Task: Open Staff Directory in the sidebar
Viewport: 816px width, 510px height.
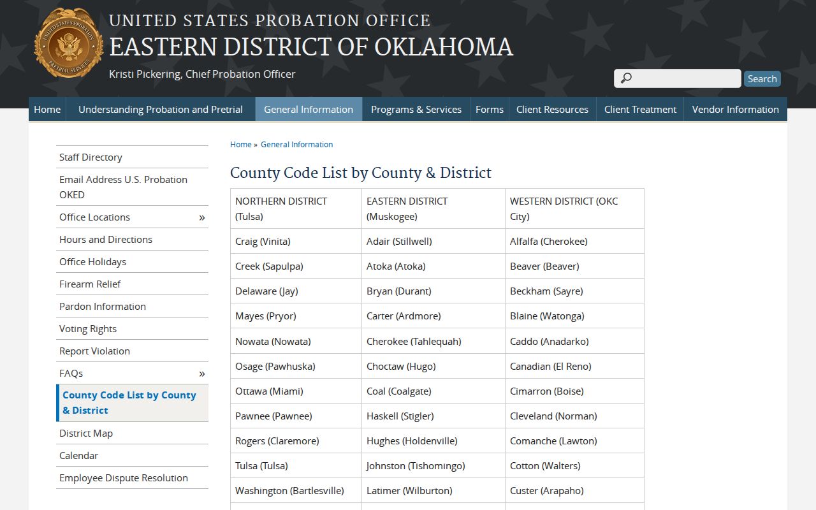Action: click(132, 157)
